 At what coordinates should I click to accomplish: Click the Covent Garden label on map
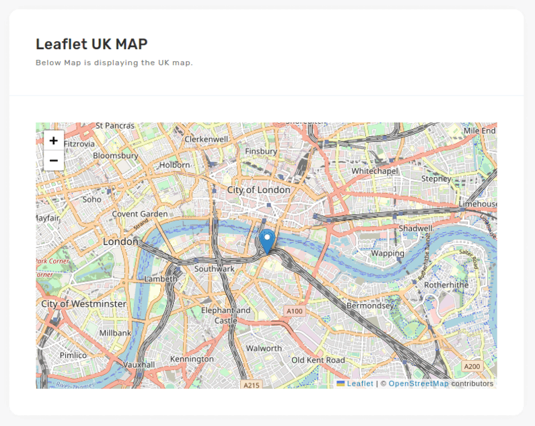pyautogui.click(x=140, y=214)
